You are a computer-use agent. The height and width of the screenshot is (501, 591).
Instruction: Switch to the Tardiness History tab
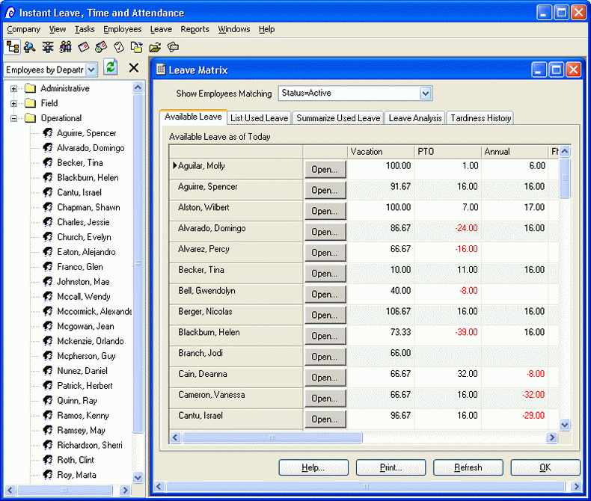[480, 118]
